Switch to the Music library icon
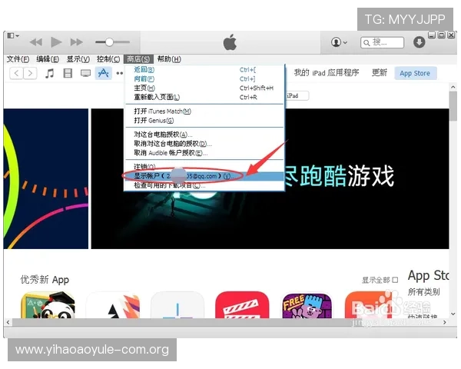Image resolution: width=461 pixels, height=369 pixels. [x=49, y=73]
